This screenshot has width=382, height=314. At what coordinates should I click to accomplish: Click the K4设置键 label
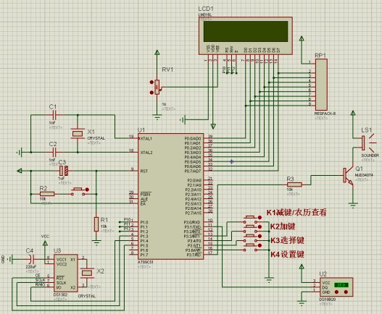[288, 255]
